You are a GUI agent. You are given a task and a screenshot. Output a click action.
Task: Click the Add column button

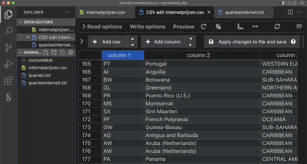163,42
